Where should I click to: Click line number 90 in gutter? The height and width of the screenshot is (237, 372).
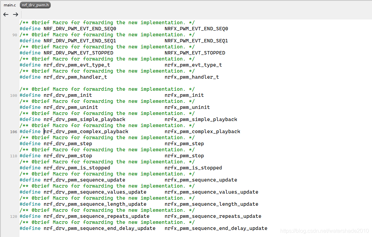(15, 35)
